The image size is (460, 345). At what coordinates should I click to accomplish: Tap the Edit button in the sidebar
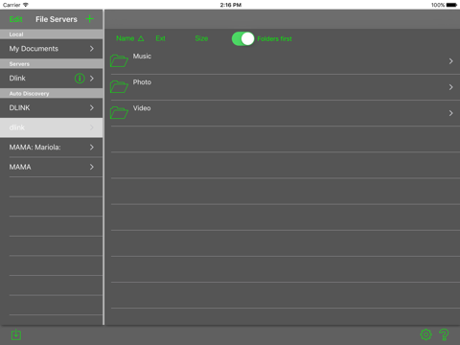15,19
